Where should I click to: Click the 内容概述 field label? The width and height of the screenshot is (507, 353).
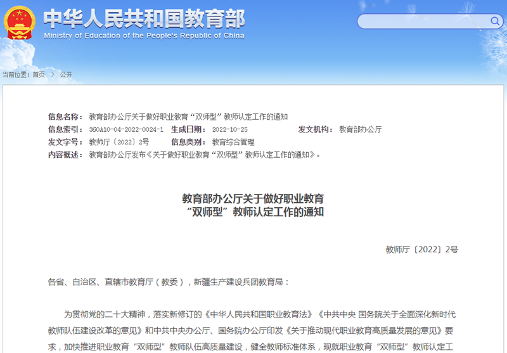click(65, 155)
